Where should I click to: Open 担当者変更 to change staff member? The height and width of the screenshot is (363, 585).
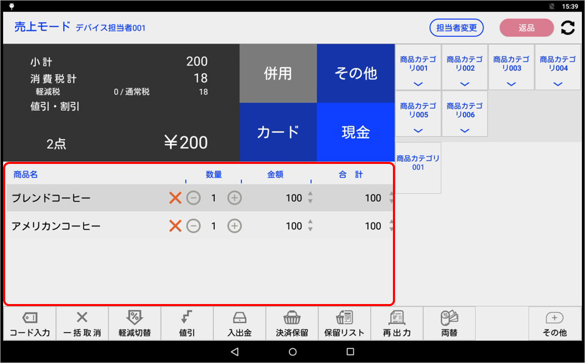456,28
